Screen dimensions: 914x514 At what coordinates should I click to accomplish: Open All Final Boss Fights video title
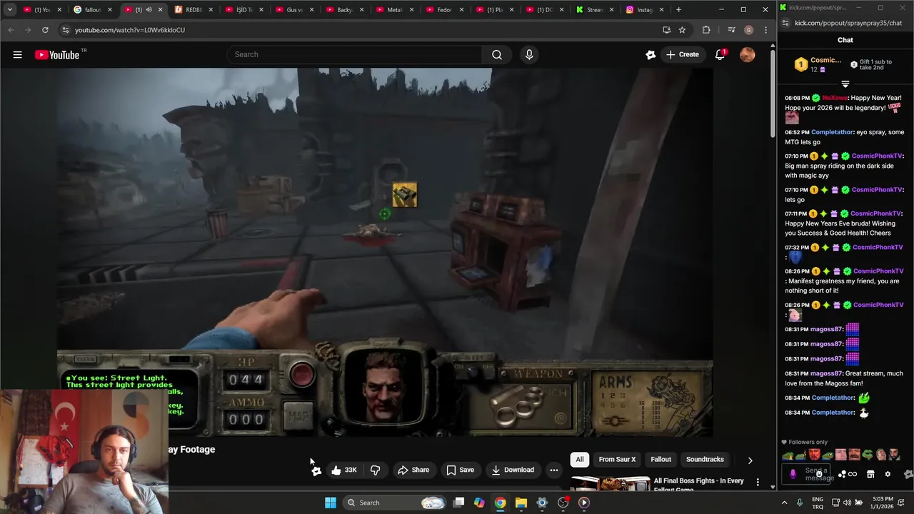pos(698,485)
